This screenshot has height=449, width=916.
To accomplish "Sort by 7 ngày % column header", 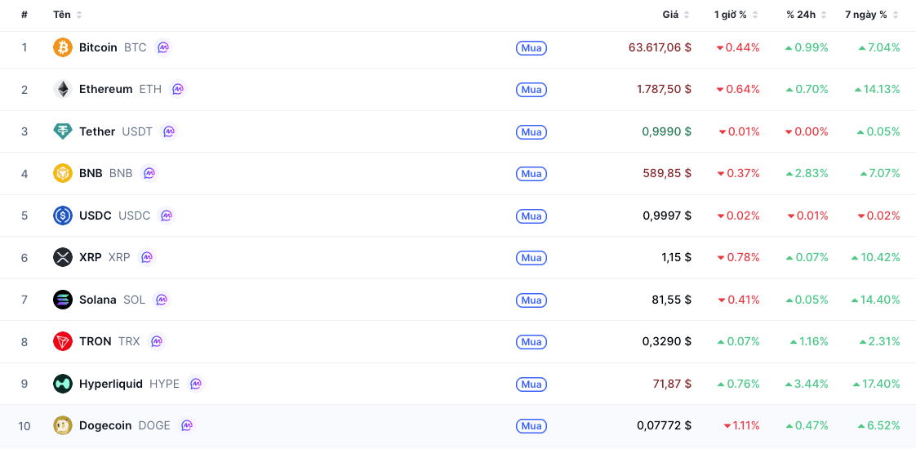I will [x=872, y=15].
